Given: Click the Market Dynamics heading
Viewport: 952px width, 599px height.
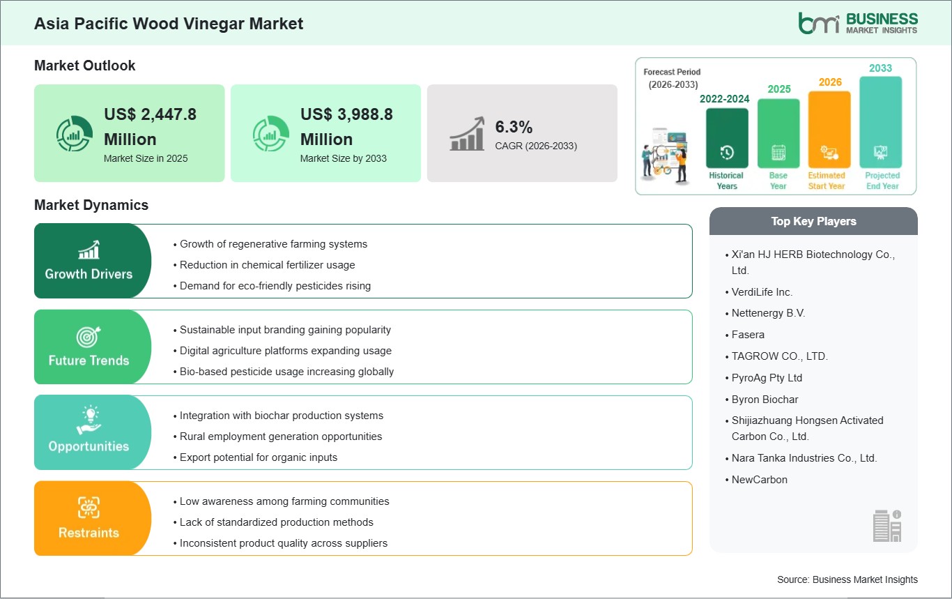Looking at the screenshot, I should (91, 205).
